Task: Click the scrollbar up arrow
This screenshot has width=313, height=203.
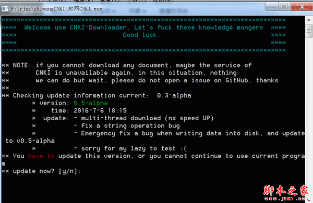Action: coord(309,20)
